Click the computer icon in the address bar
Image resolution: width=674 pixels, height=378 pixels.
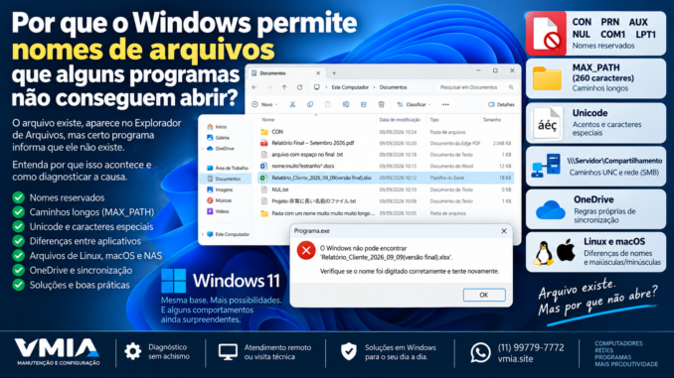[317, 87]
